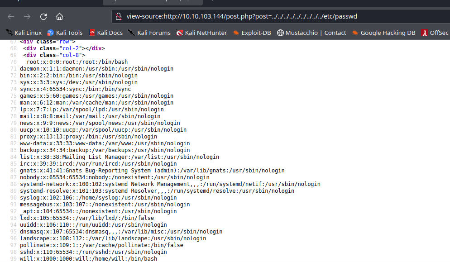This screenshot has height=262, width=450.
Task: Reload the current page
Action: [43, 17]
